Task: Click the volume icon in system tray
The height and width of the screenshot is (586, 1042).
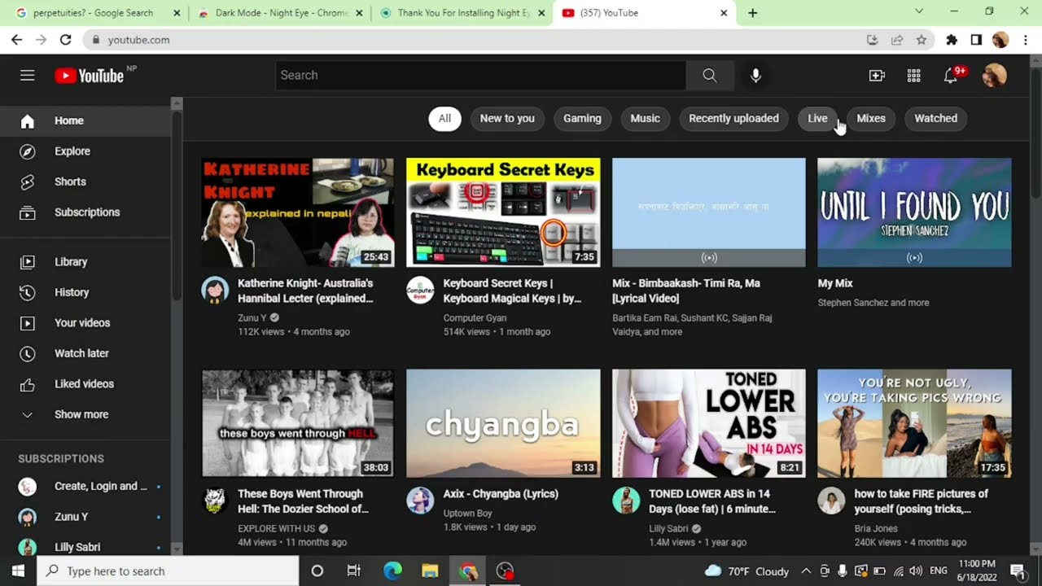Action: pyautogui.click(x=916, y=571)
